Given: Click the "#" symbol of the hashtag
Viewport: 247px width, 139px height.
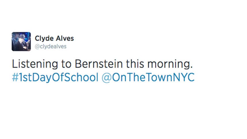Looking at the screenshot, I should click(x=15, y=78).
